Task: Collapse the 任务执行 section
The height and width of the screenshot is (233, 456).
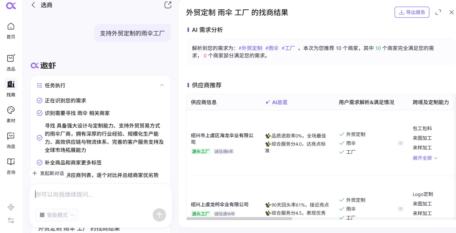Action: click(162, 85)
